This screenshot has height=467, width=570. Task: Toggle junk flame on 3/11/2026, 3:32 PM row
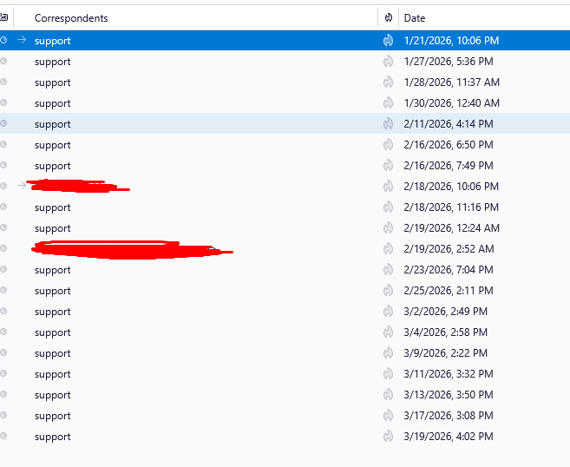388,374
